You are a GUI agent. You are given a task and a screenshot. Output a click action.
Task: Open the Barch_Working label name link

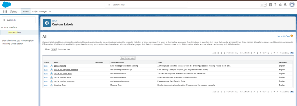point(60,66)
